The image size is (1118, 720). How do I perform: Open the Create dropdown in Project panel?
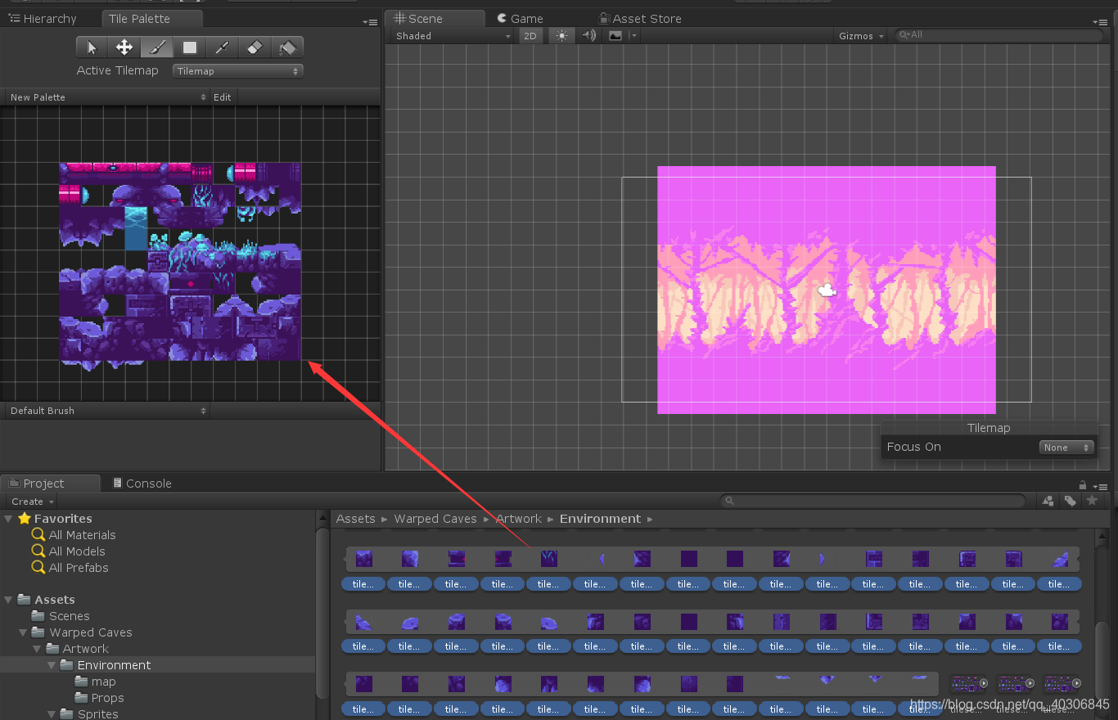pyautogui.click(x=33, y=502)
